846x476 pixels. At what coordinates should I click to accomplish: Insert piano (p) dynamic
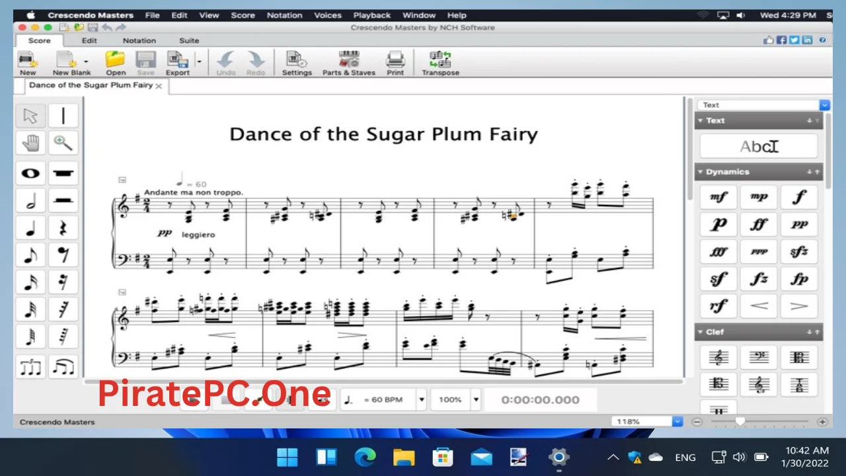pos(718,224)
